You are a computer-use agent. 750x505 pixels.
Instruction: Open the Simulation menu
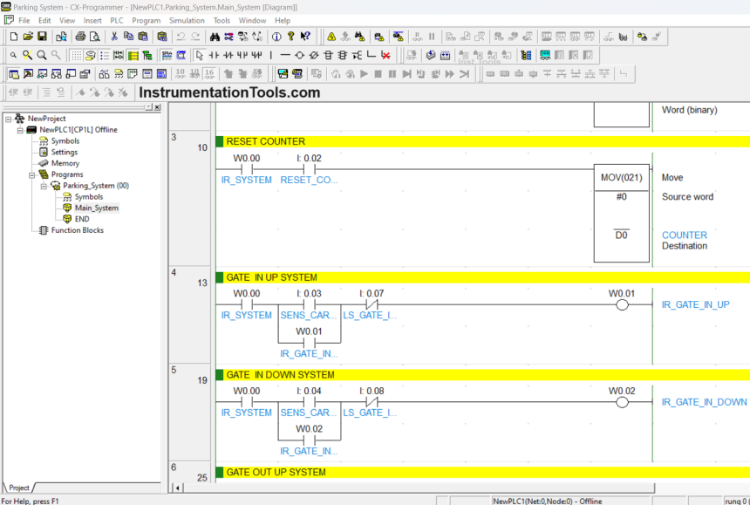tap(187, 20)
